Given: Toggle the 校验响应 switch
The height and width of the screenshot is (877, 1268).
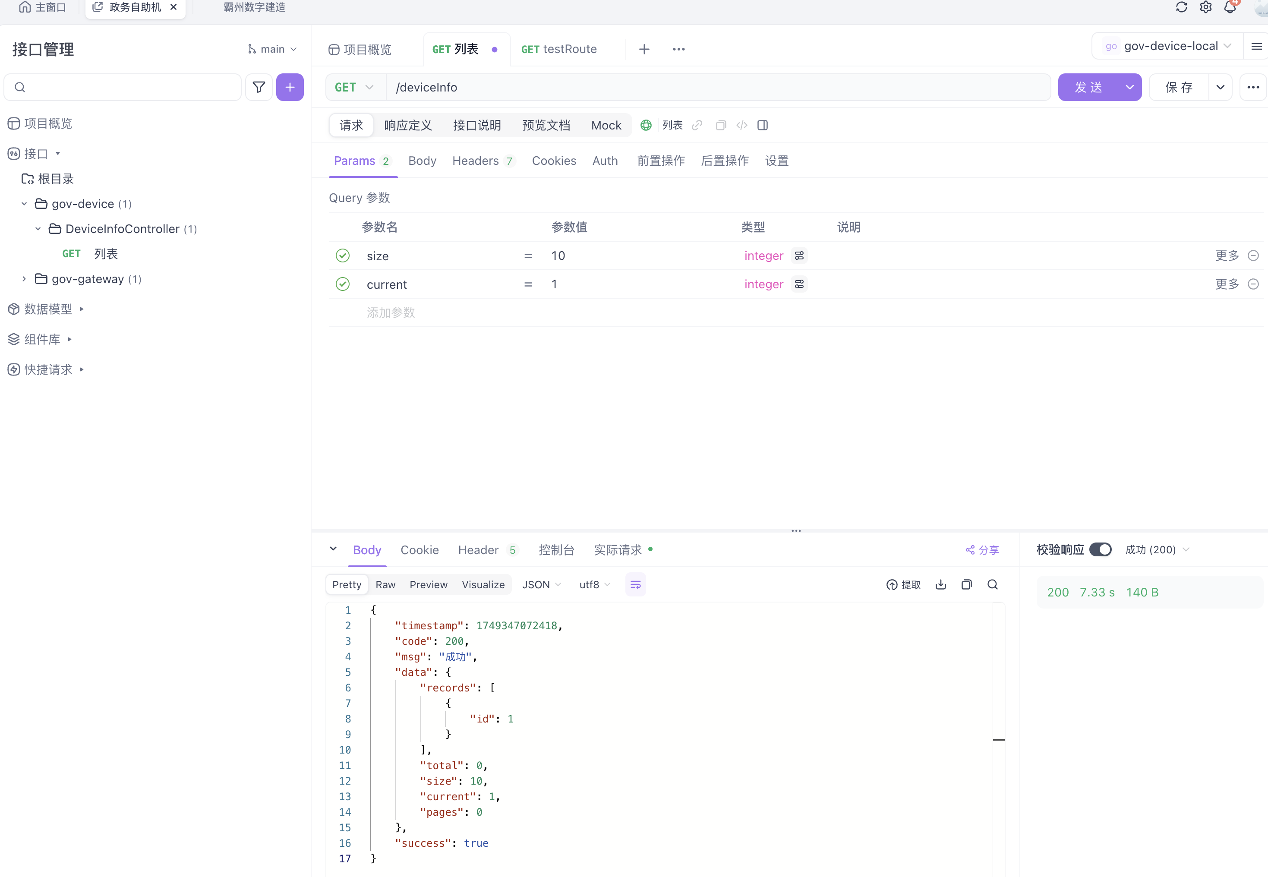Looking at the screenshot, I should [1101, 549].
